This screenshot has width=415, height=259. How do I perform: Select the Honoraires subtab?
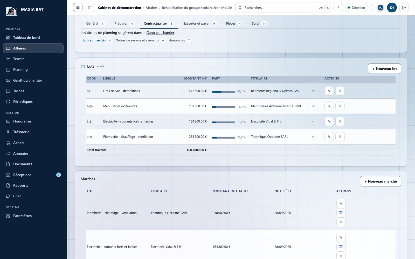click(180, 40)
